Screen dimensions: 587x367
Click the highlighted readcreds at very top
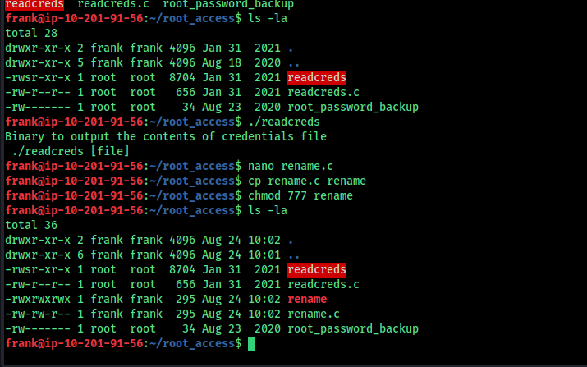pos(34,4)
